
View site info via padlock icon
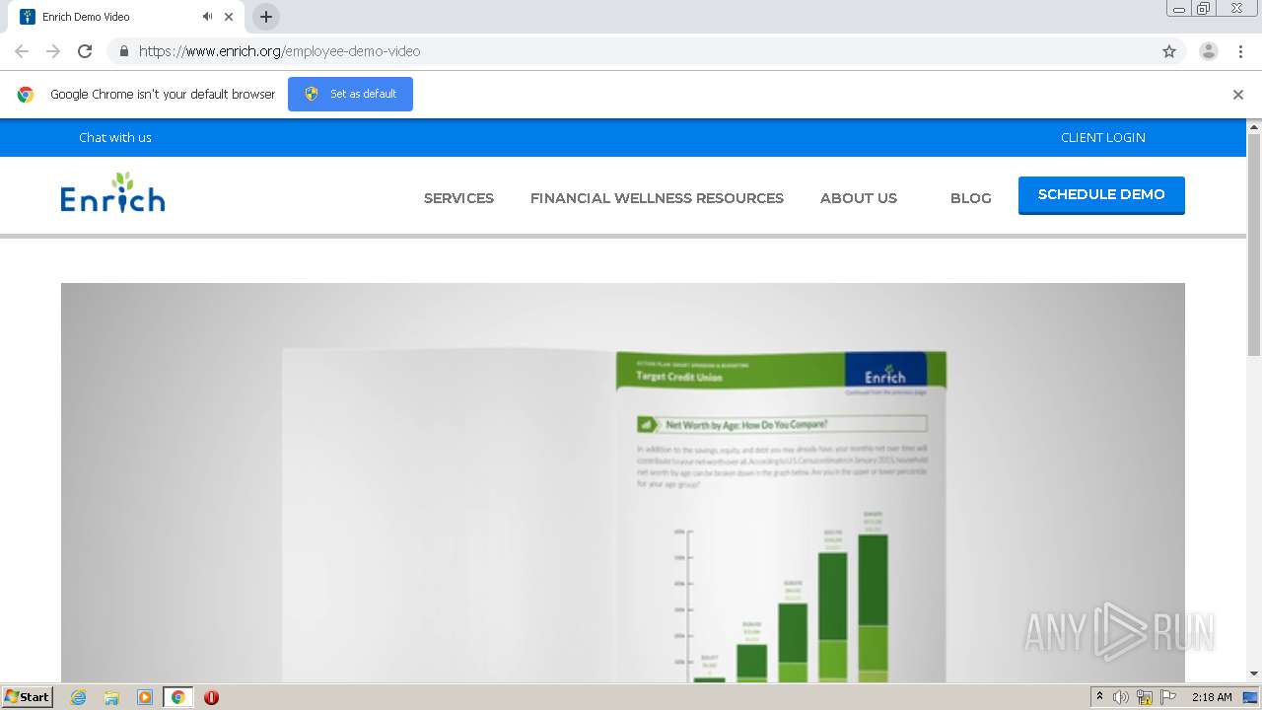pyautogui.click(x=123, y=51)
